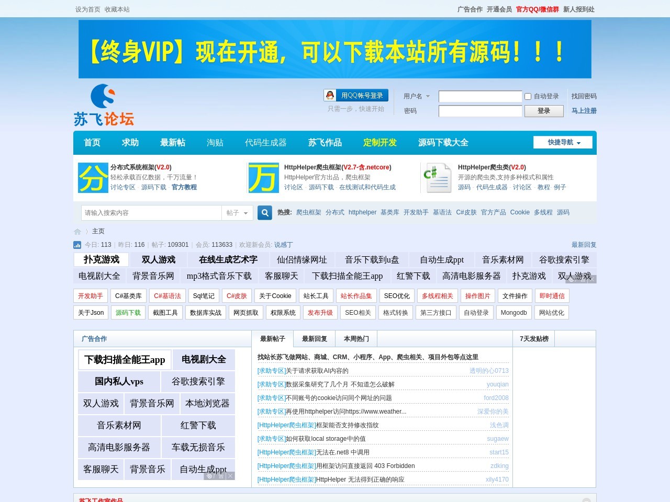Open the 求助 navigation item
Viewport: 670px width, 502px height.
point(130,142)
